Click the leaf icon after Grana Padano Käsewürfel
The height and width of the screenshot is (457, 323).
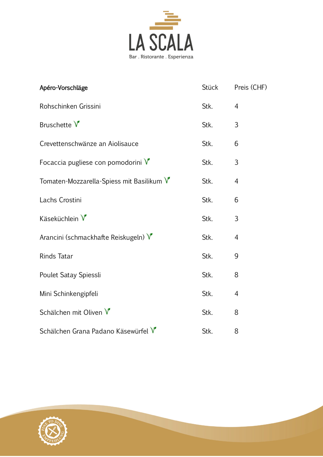(153, 330)
